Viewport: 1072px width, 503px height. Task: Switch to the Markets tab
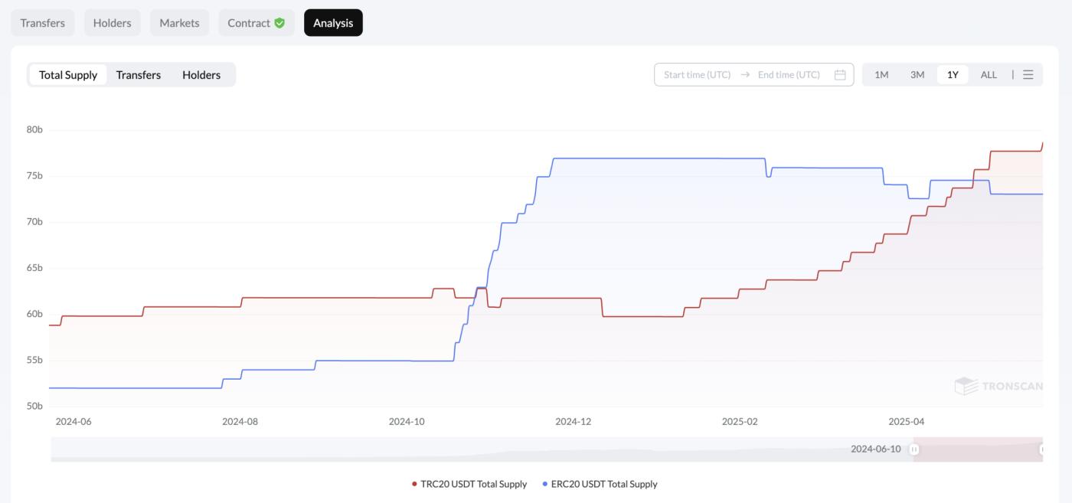(x=179, y=23)
